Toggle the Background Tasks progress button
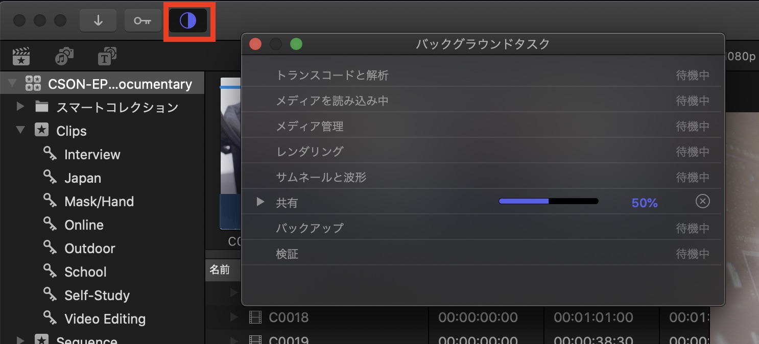 click(188, 21)
